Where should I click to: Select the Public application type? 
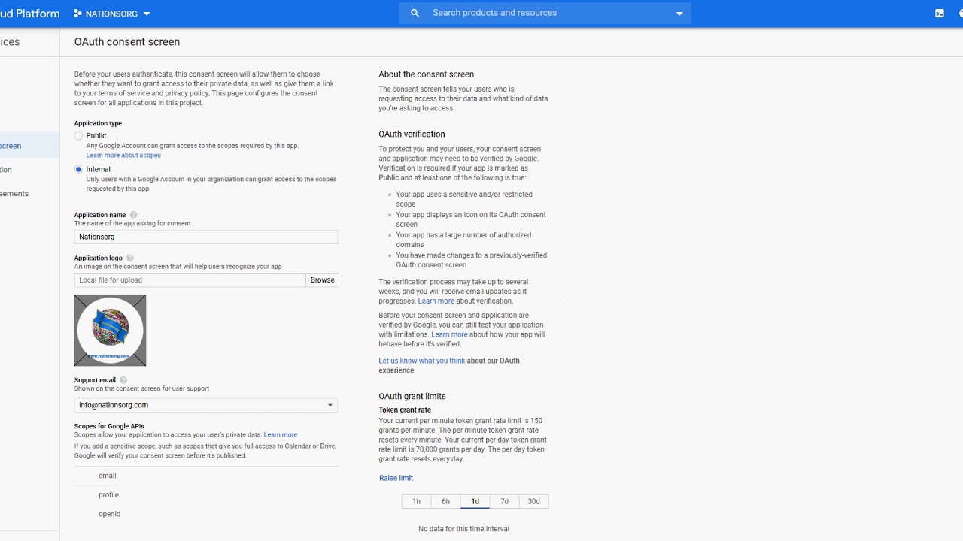coord(78,136)
